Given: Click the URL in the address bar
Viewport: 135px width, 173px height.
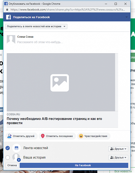Looking at the screenshot, I should (x=68, y=10).
